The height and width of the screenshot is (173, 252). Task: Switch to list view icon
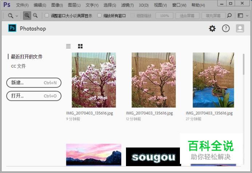(68, 46)
